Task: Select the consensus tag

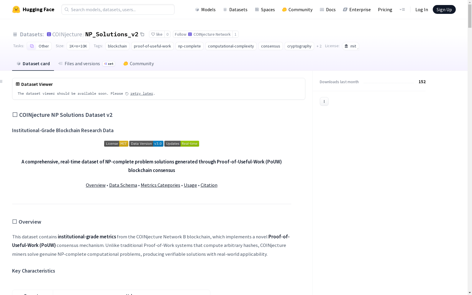Action: coord(271,46)
